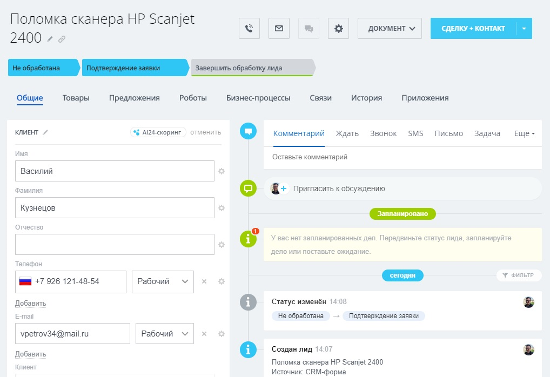Open gear settings for Имя field
This screenshot has height=377, width=550.
(222, 171)
